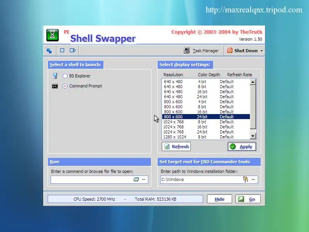Click the red Shut Down power icon
This screenshot has width=309, height=232.
(x=229, y=51)
